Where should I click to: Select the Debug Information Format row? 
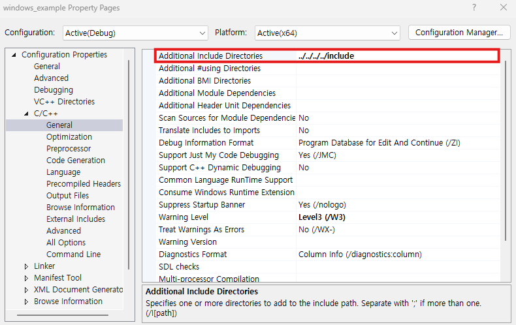[x=206, y=143]
